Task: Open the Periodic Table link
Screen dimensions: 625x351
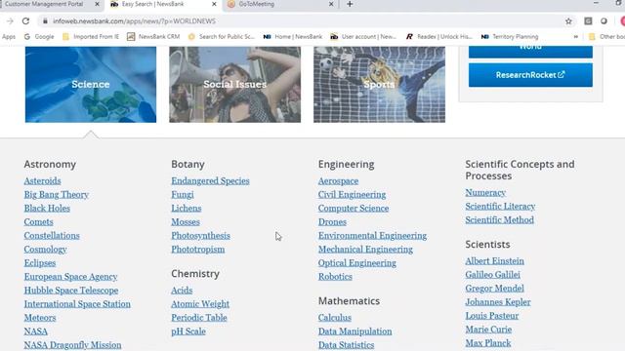Action: [x=199, y=318]
